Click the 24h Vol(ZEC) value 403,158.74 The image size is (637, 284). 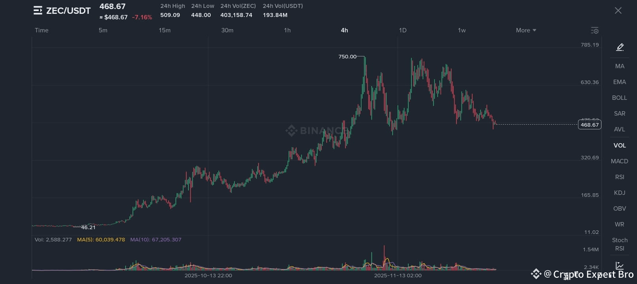pyautogui.click(x=236, y=15)
